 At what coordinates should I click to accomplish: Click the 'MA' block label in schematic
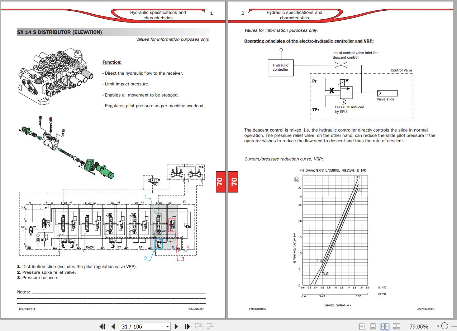point(201,167)
